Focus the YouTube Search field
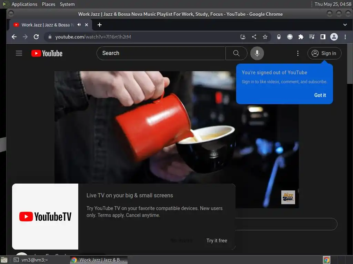The width and height of the screenshot is (353, 264). (161, 53)
